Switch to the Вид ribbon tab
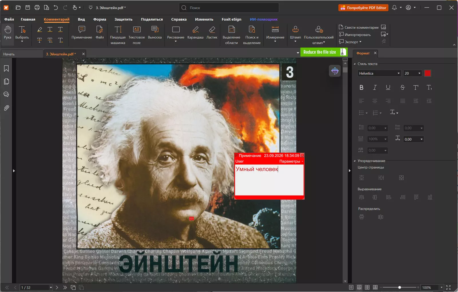The height and width of the screenshot is (292, 458). pyautogui.click(x=81, y=19)
